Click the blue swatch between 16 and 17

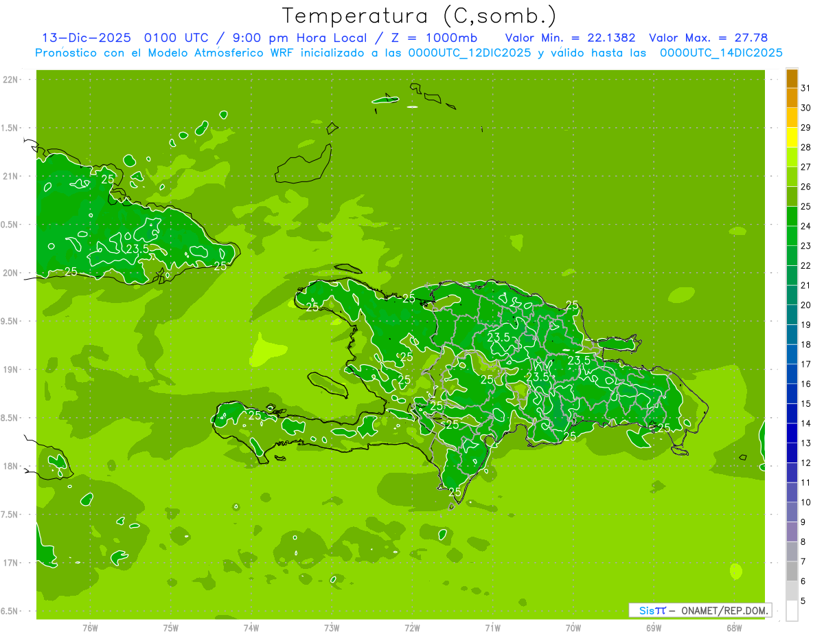pyautogui.click(x=792, y=374)
